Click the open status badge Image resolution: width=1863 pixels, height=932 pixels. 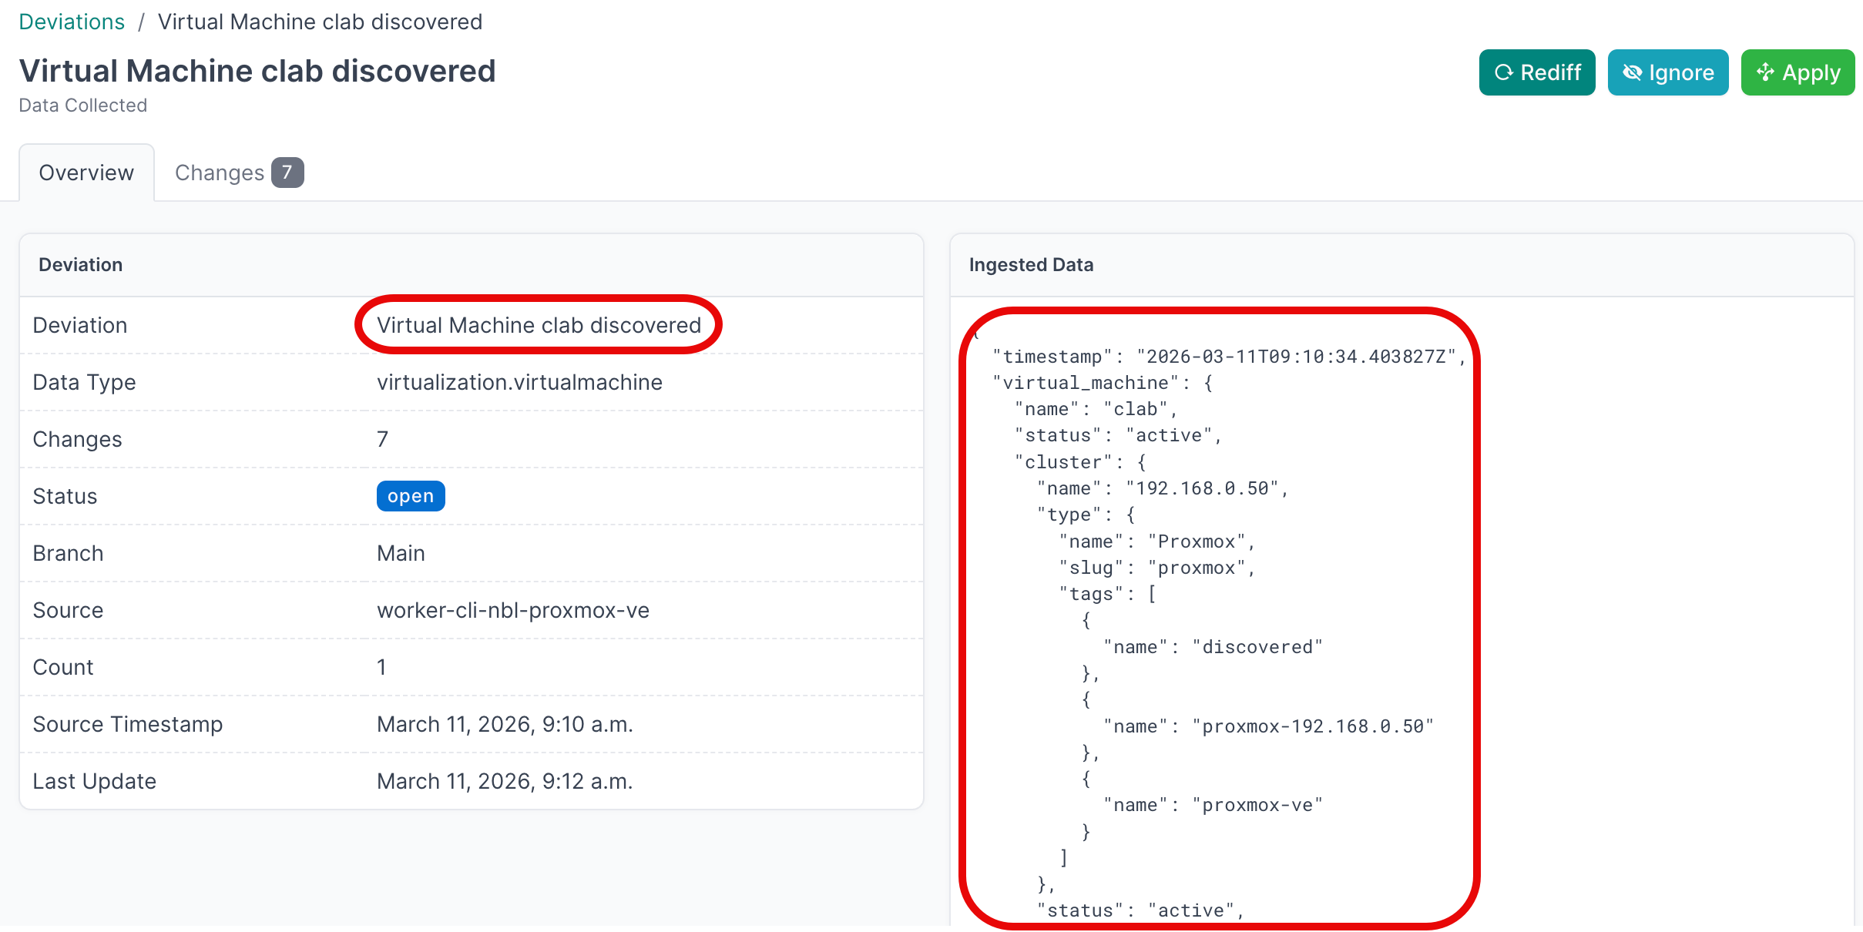410,495
